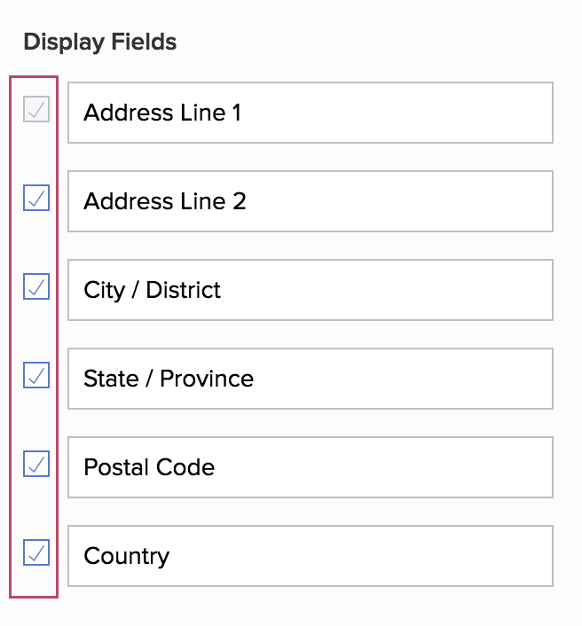Rename the Country field label
This screenshot has height=626, width=582.
pos(311,556)
